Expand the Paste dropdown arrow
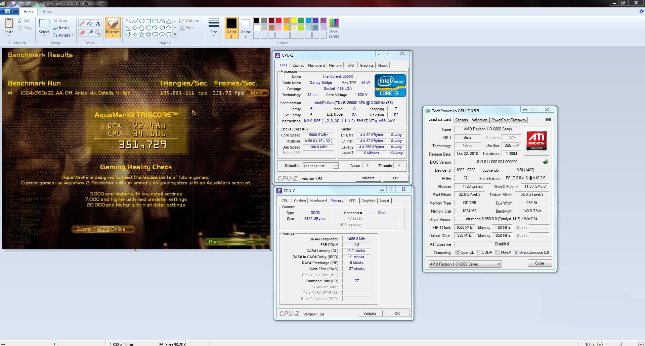Image resolution: width=645 pixels, height=346 pixels. [9, 36]
